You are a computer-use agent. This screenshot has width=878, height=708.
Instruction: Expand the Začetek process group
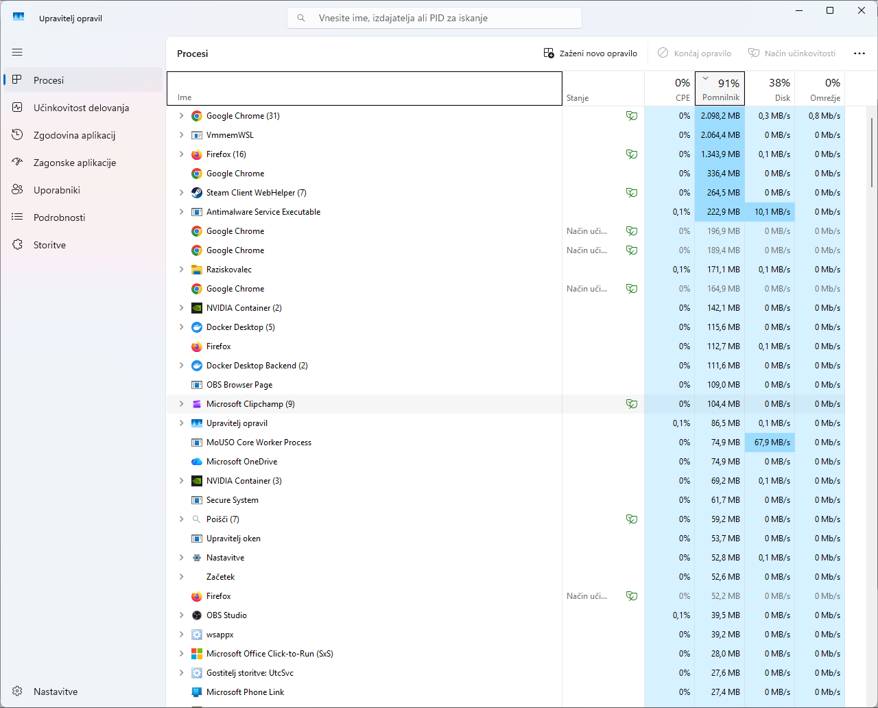[x=182, y=577]
